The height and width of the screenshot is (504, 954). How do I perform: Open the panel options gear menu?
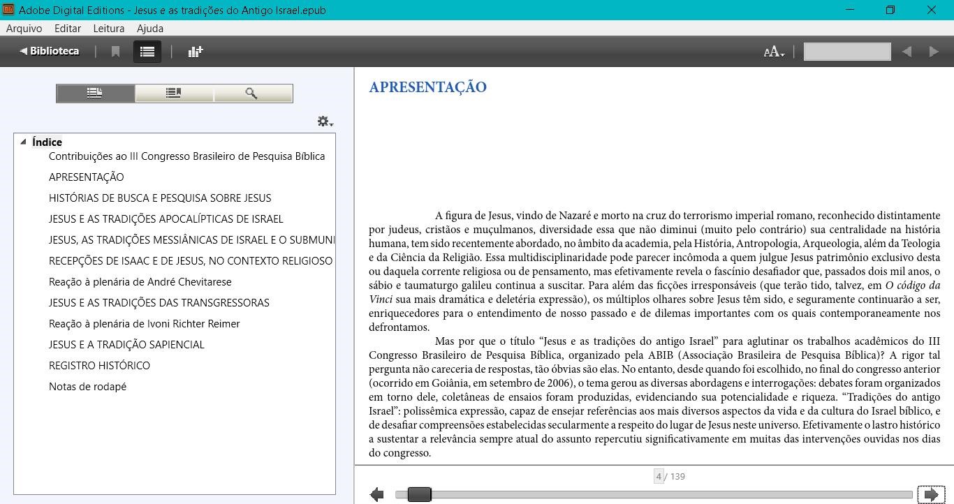pos(325,121)
